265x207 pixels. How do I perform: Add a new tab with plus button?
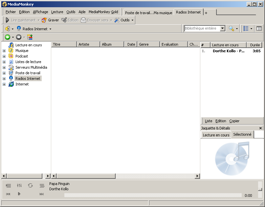206,13
